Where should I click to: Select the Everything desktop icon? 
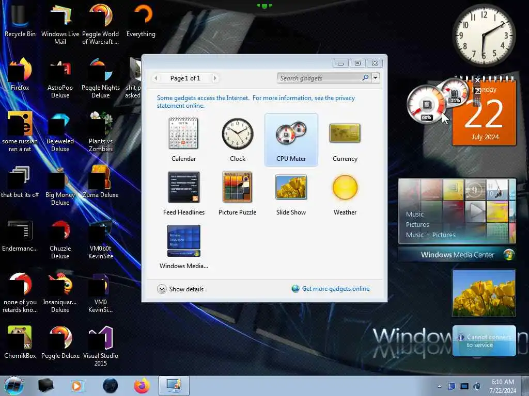(141, 21)
